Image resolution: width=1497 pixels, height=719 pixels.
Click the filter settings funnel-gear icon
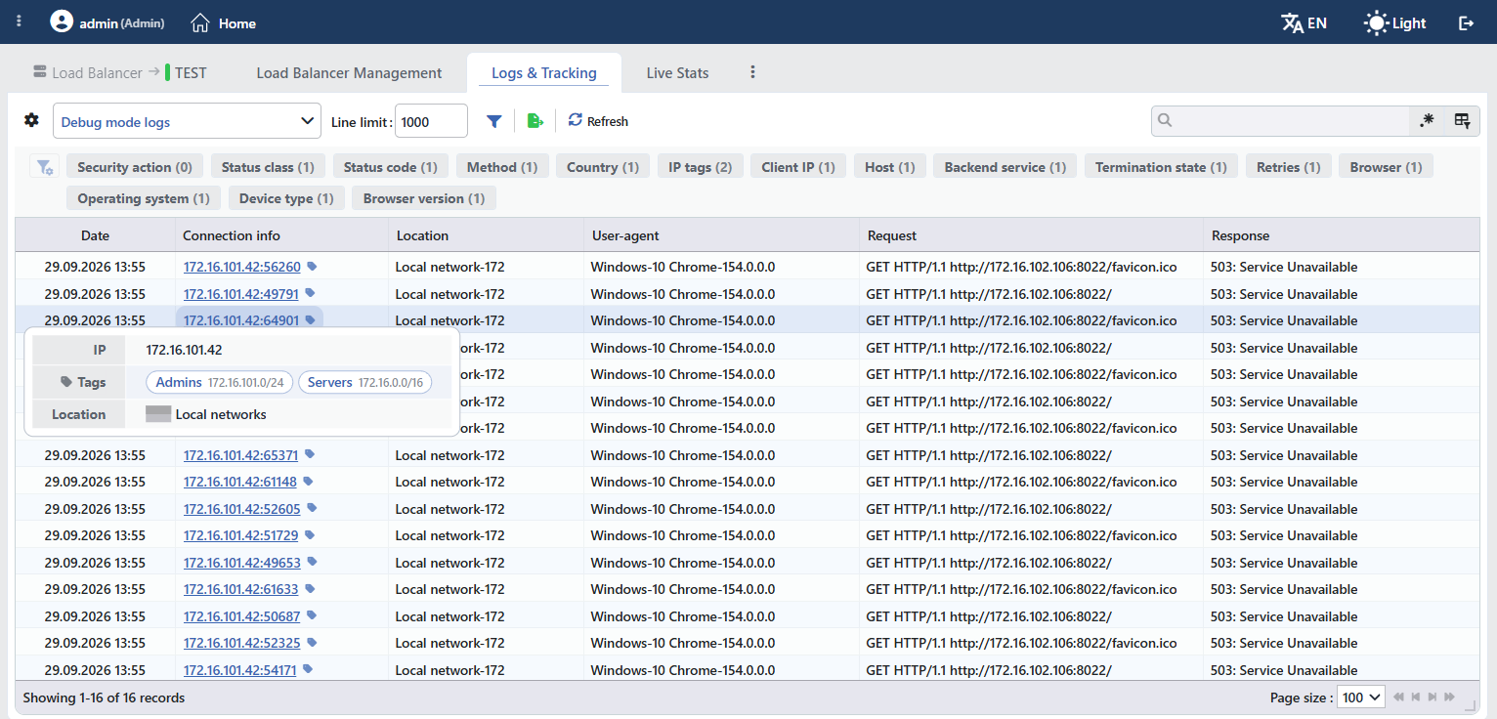(44, 167)
